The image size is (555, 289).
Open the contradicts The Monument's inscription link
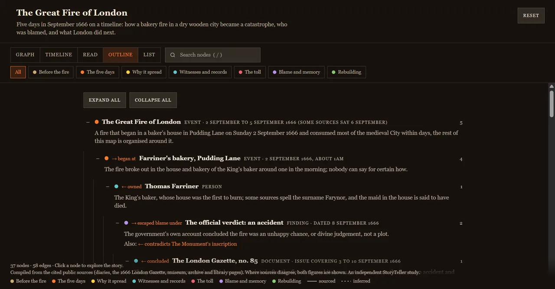tap(187, 244)
